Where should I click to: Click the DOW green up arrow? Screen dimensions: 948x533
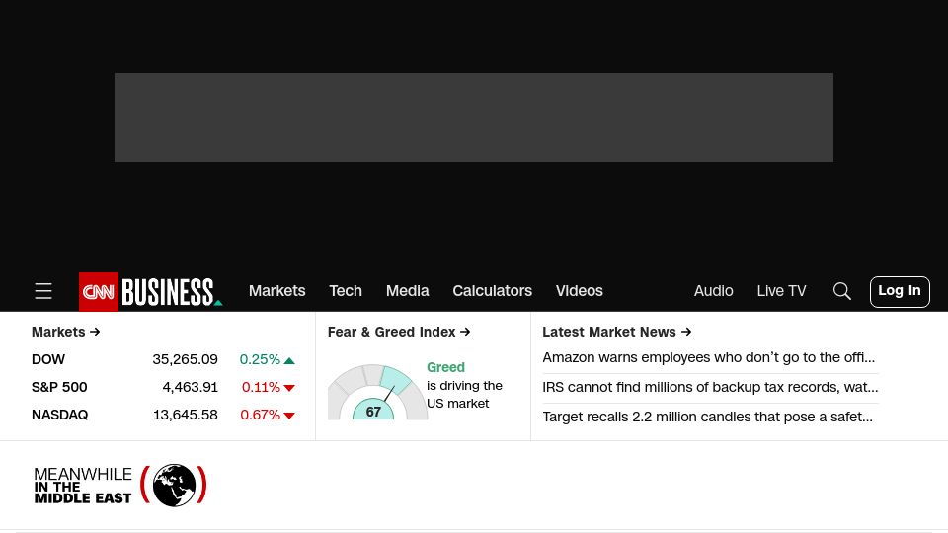(289, 361)
